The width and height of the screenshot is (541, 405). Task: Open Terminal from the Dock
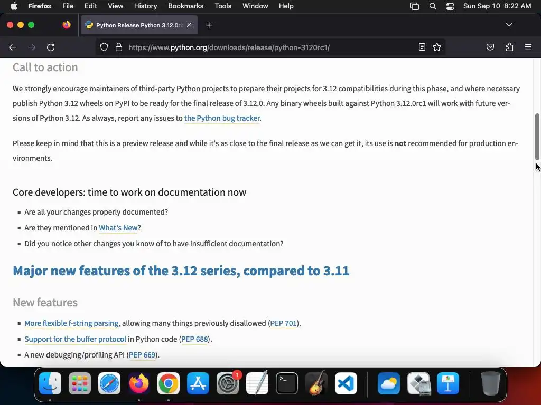coord(287,383)
